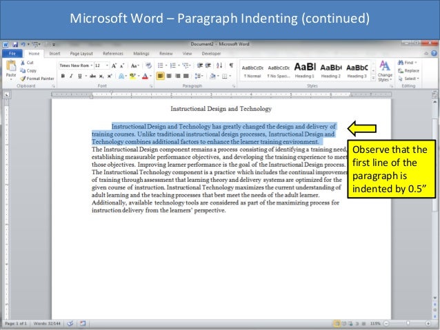440x330 pixels.
Task: Open the Styles pane launcher
Action: 391,86
